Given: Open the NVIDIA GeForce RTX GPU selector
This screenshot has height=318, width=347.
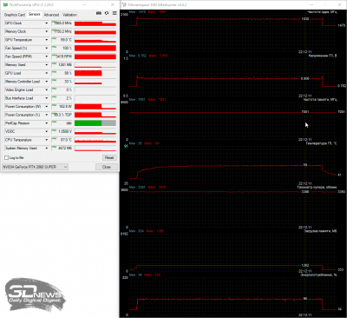Looking at the screenshot, I should [x=35, y=167].
